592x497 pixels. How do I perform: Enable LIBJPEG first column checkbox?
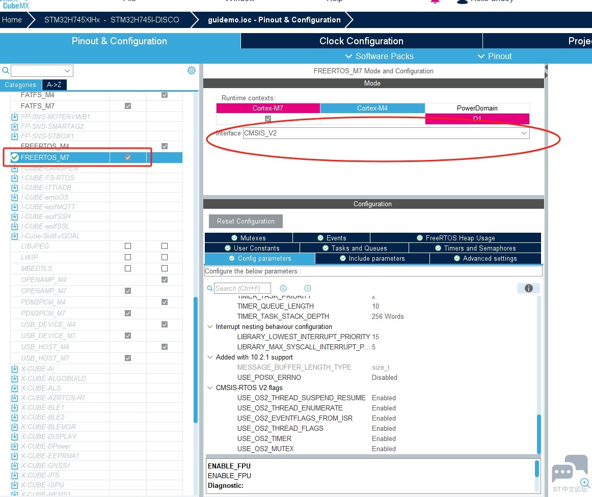click(x=128, y=246)
